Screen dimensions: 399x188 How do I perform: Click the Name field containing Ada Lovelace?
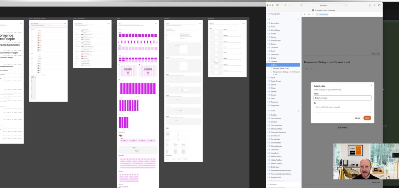pos(342,98)
